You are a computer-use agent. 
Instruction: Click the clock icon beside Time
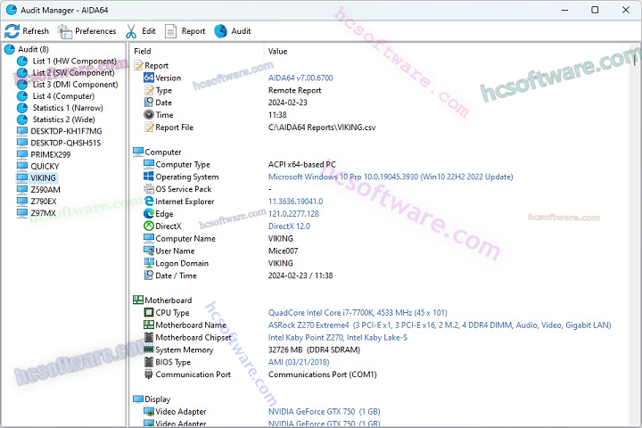[149, 115]
